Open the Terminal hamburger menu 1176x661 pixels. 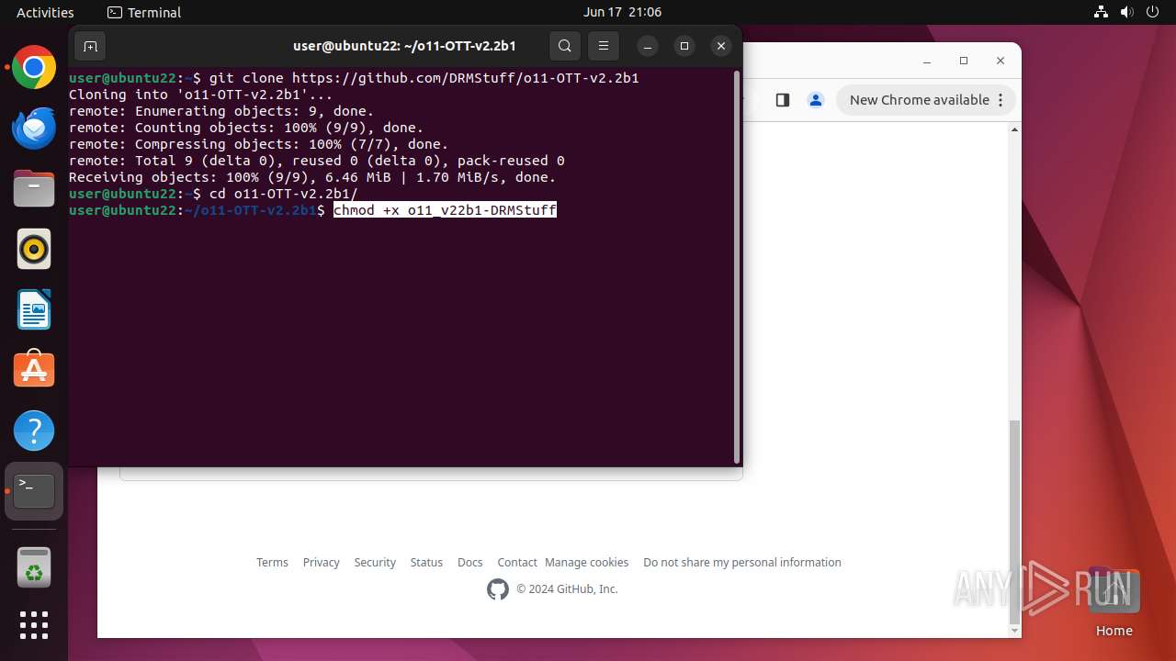pyautogui.click(x=604, y=46)
